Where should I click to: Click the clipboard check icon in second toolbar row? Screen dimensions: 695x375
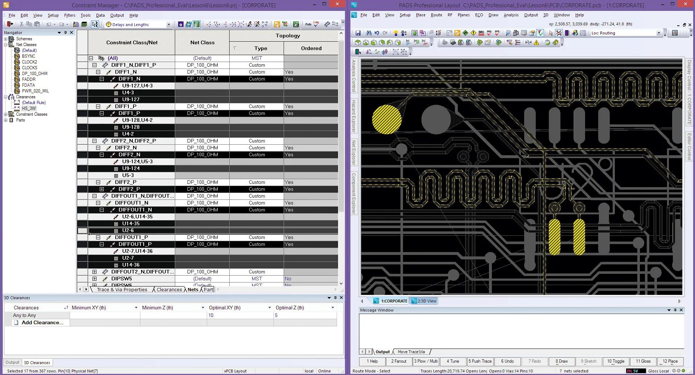pos(547,42)
